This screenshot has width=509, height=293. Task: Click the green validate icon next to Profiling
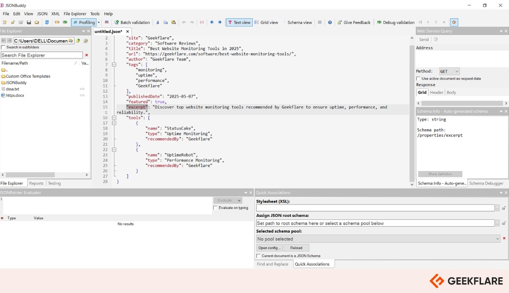[65, 23]
